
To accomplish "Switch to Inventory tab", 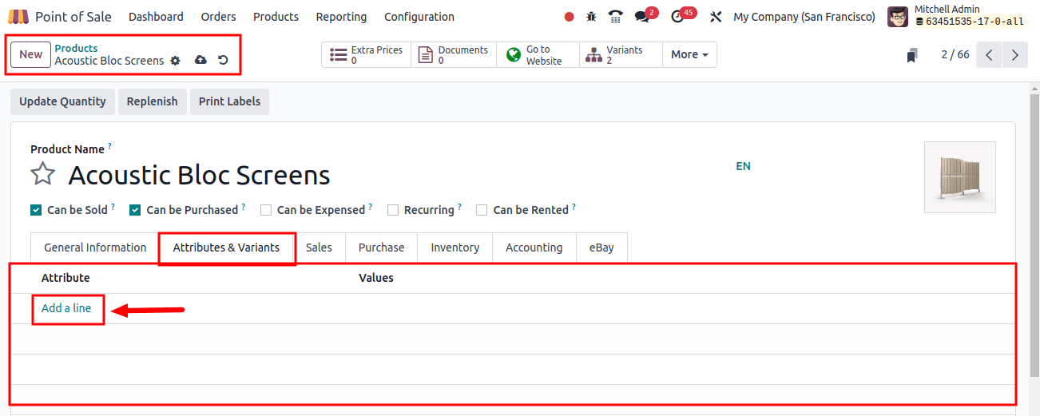I will click(455, 248).
